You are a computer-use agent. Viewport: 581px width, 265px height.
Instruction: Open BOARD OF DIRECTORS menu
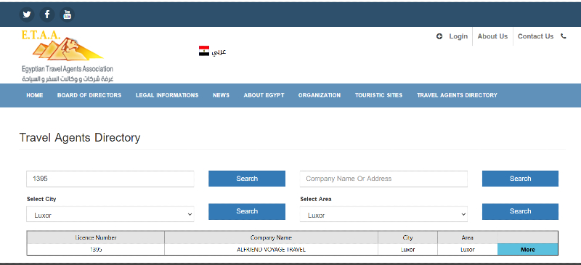89,95
